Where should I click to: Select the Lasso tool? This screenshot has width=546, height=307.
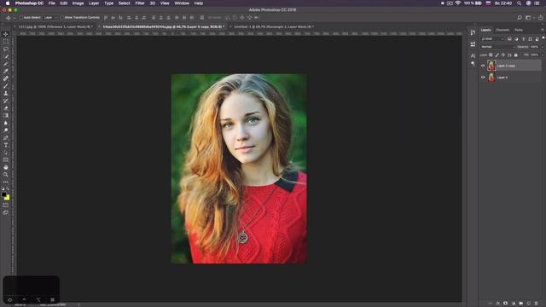6,49
